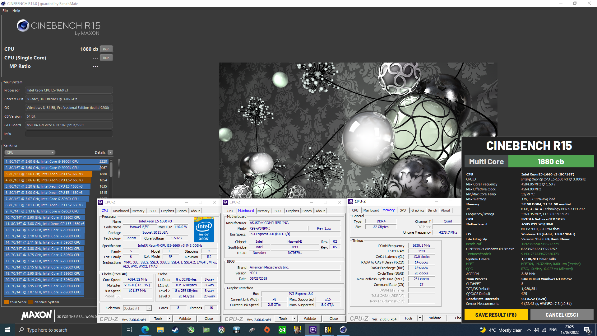Click the orange Your Score legend swatch

click(x=7, y=302)
